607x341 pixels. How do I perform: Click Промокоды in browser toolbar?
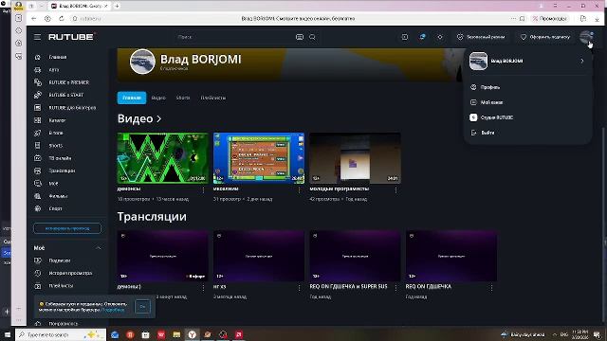click(x=550, y=19)
